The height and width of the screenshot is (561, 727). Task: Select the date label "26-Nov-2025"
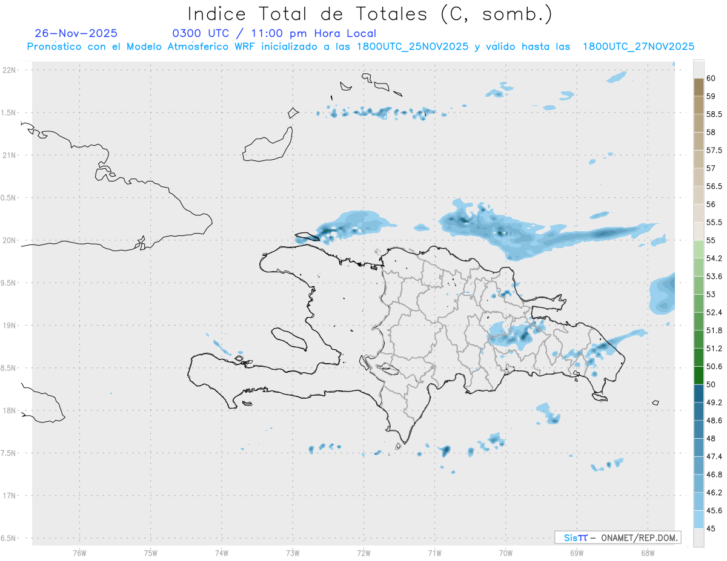tap(76, 33)
